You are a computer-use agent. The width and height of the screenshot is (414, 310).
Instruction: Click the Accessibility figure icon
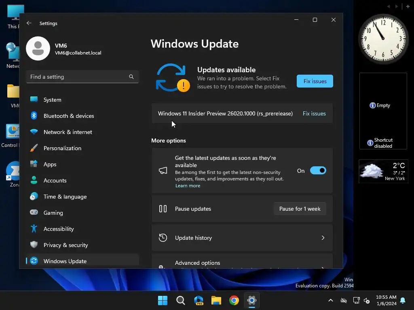[x=34, y=228]
